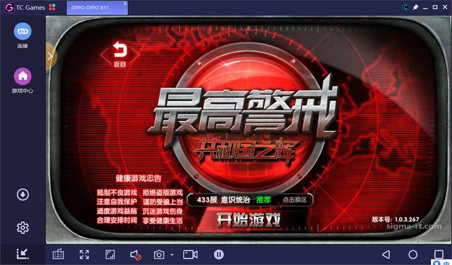Click the 健康游戏忠告 heading text
The width and height of the screenshot is (452, 265).
(x=138, y=179)
